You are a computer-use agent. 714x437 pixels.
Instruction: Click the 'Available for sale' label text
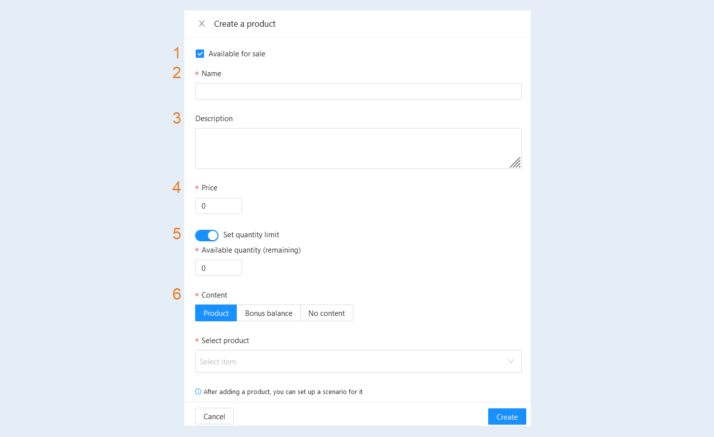click(x=237, y=54)
